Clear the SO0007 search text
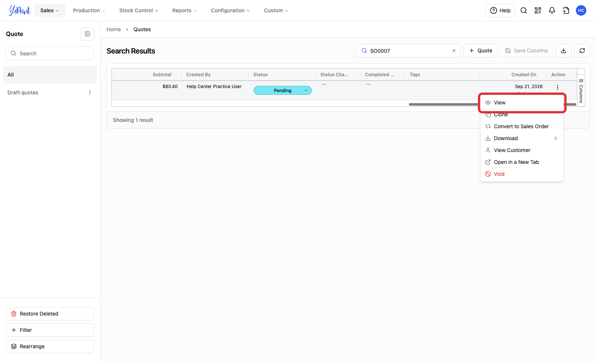This screenshot has width=596, height=362. (x=454, y=51)
